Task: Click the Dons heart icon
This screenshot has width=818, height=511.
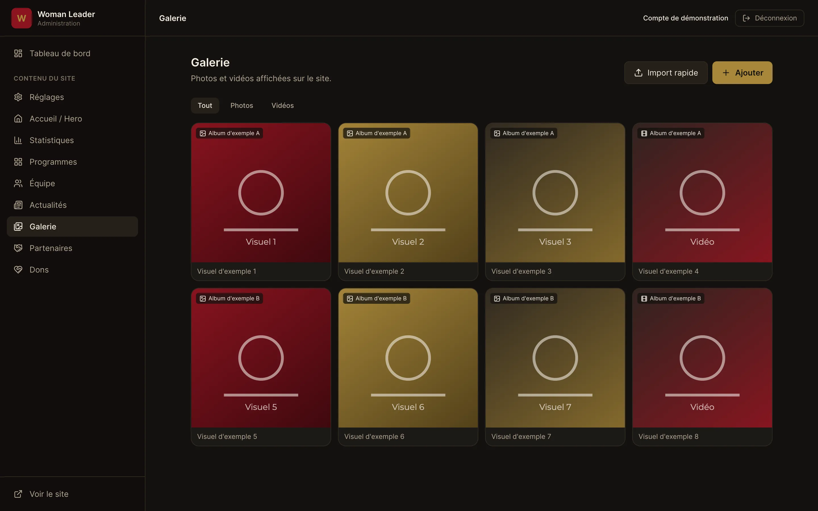Action: [x=18, y=270]
